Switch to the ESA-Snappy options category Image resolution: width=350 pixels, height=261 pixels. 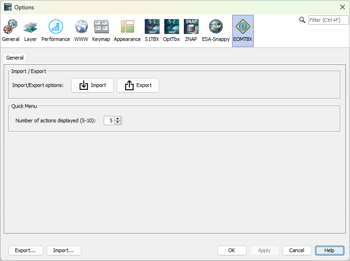(x=215, y=31)
